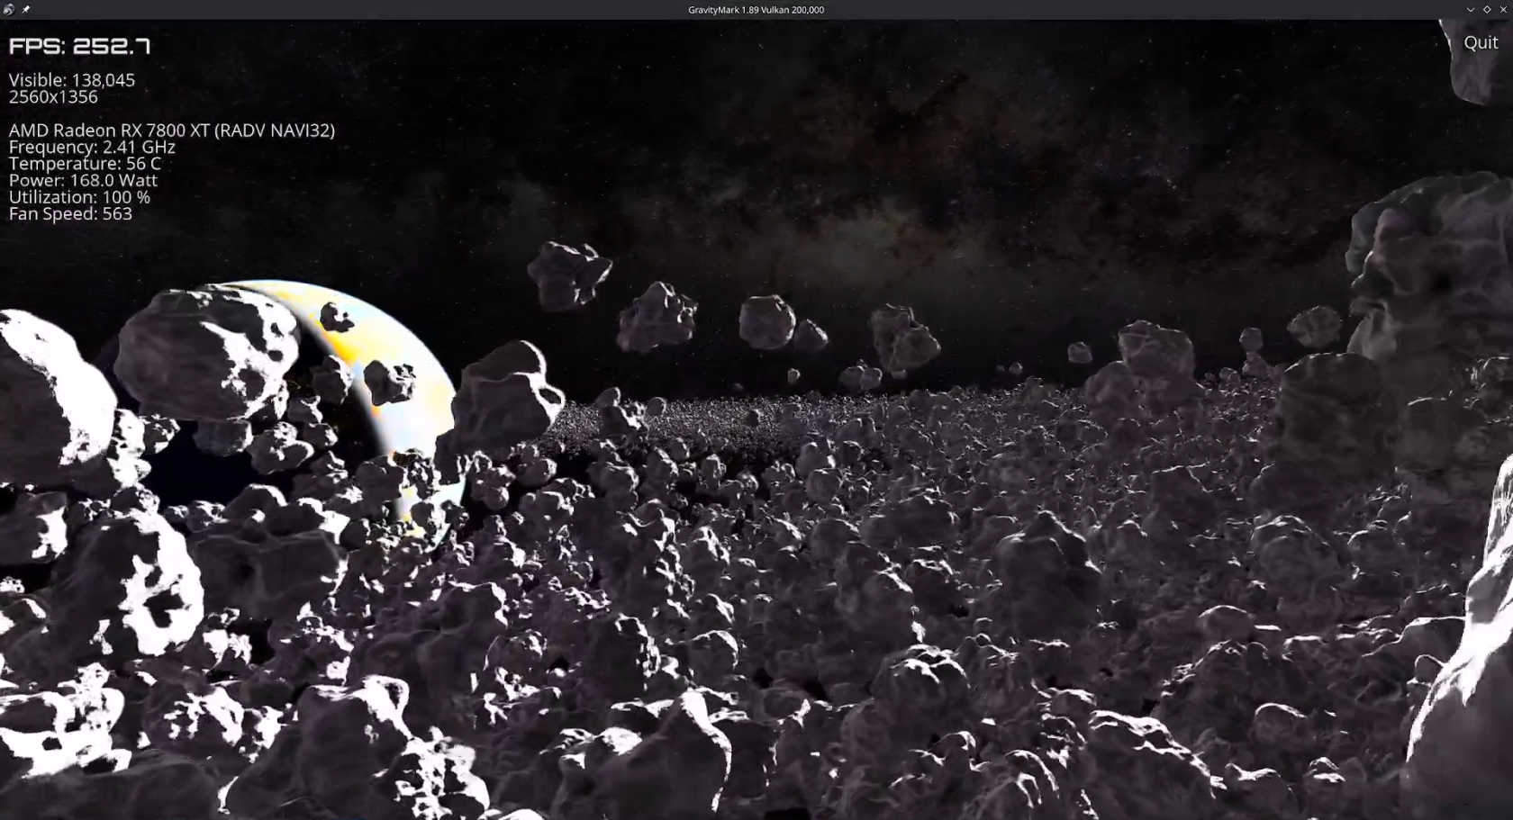Image resolution: width=1513 pixels, height=820 pixels.
Task: Click the Utilization: 100 % readout
Action: [x=79, y=196]
